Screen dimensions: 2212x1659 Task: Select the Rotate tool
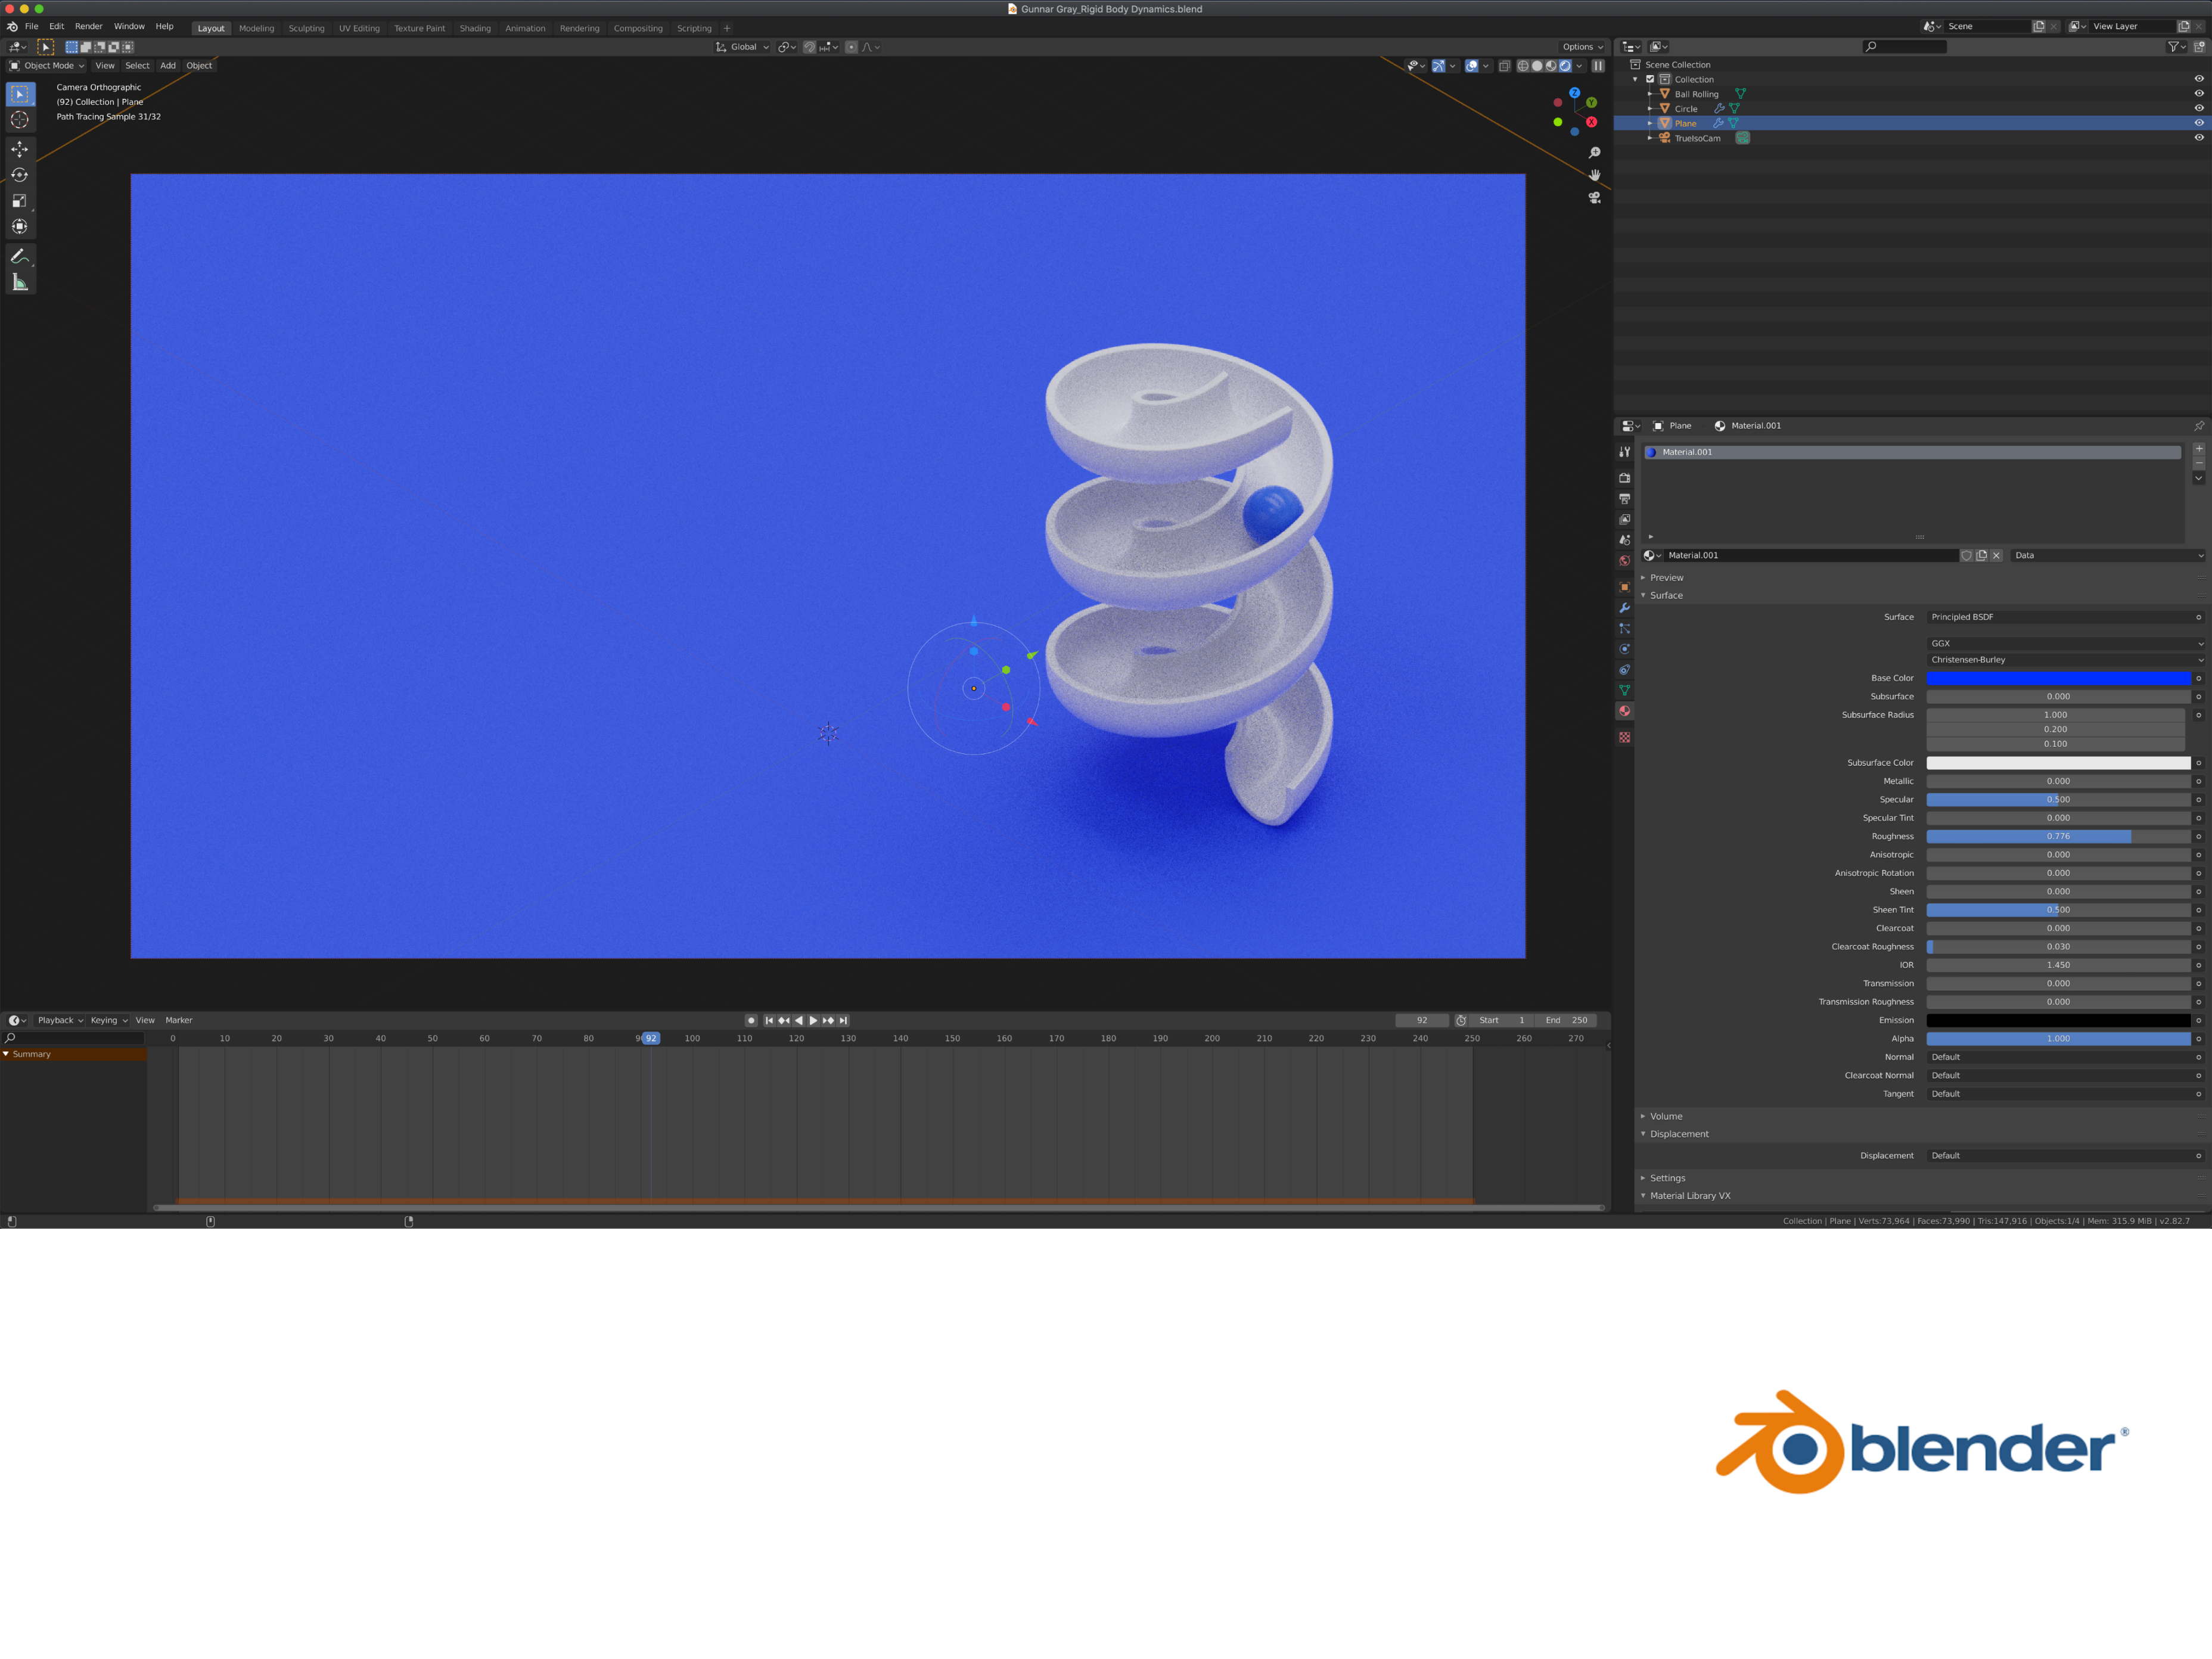click(19, 175)
